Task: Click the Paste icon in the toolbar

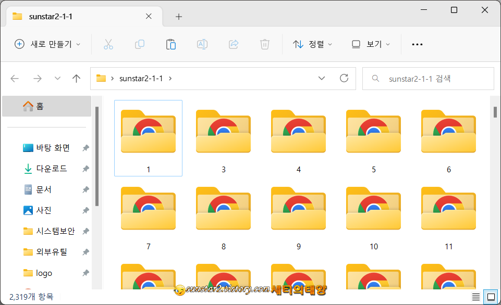Action: pyautogui.click(x=170, y=44)
